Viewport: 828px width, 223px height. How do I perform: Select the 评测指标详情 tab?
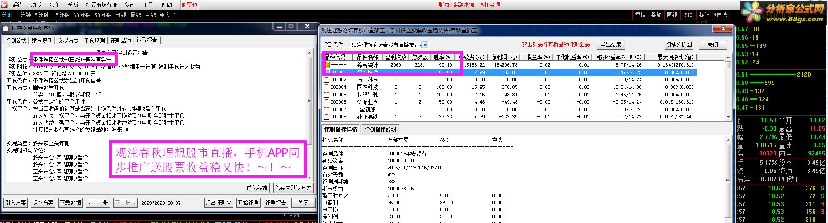[340, 129]
